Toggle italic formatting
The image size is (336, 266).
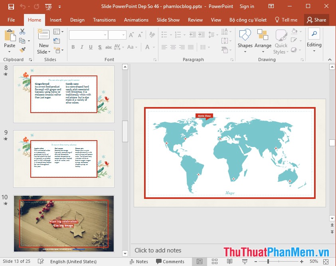tap(82, 47)
